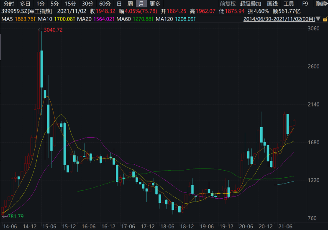This screenshot has width=328, height=230.
Task: Switch to daily 日 K-line
Action: 119,4
